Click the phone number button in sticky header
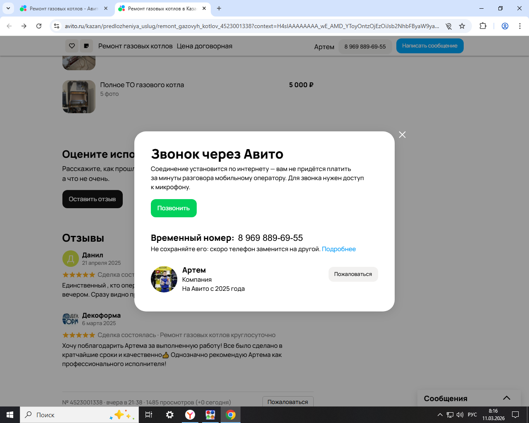This screenshot has width=529, height=423. pyautogui.click(x=365, y=47)
